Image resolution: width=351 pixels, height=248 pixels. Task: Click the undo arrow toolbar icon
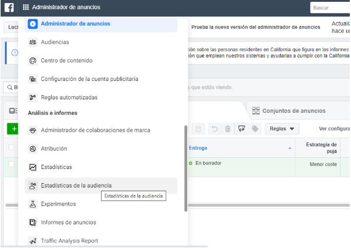click(215, 129)
